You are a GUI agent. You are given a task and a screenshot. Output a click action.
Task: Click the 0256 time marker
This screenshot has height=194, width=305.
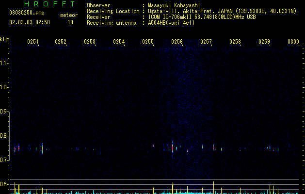[177, 42]
